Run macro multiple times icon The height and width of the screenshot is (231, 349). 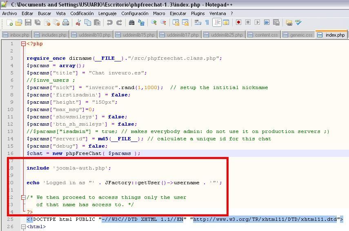(x=267, y=22)
